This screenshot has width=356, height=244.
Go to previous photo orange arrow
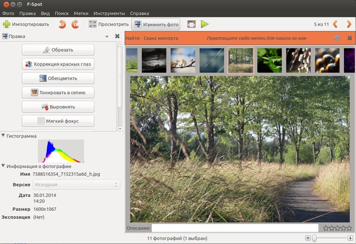[x=335, y=24]
